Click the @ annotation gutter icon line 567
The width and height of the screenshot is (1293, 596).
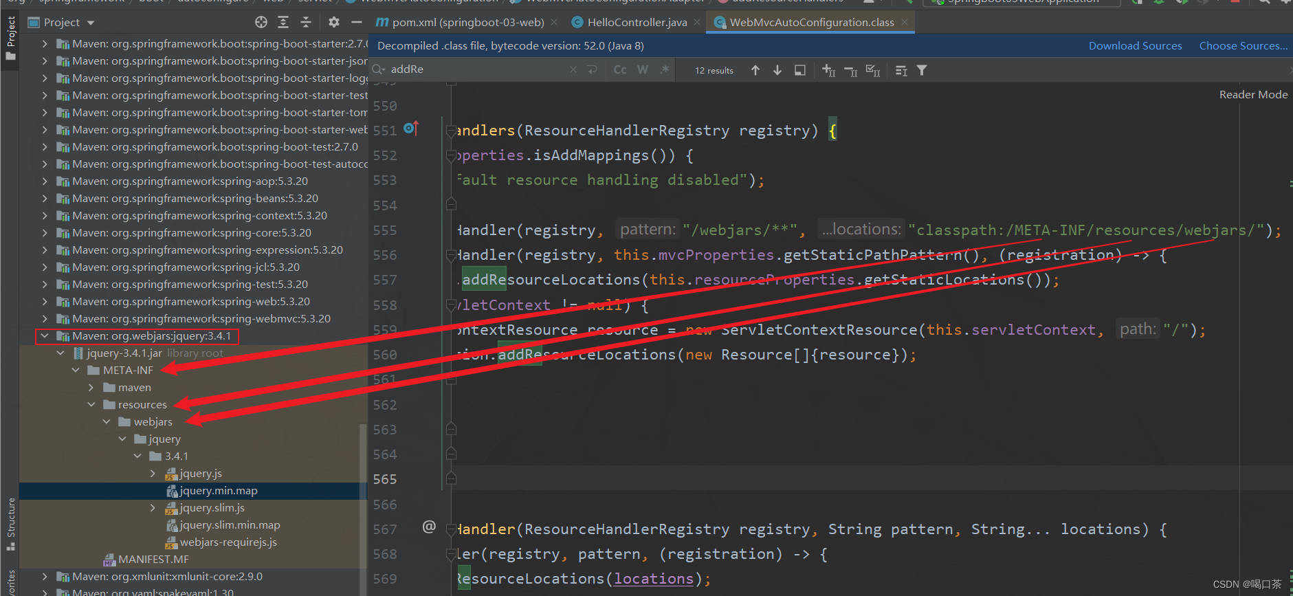[429, 527]
